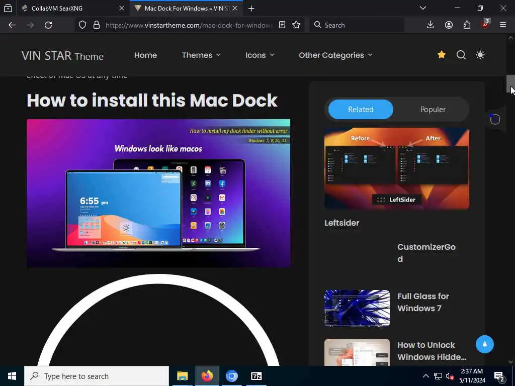Open the Windows Start menu
Viewport: 515px width, 386px height.
click(x=12, y=376)
